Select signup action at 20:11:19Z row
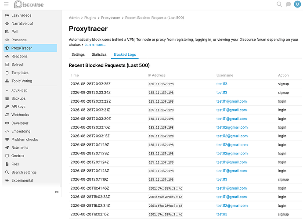The image size is (303, 219). (283, 180)
